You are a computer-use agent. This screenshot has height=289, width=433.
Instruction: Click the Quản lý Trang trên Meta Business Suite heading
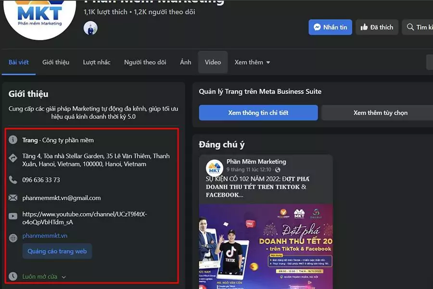(x=260, y=92)
